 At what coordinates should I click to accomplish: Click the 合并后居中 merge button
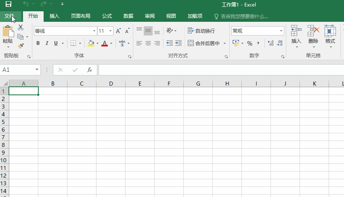[x=204, y=43]
